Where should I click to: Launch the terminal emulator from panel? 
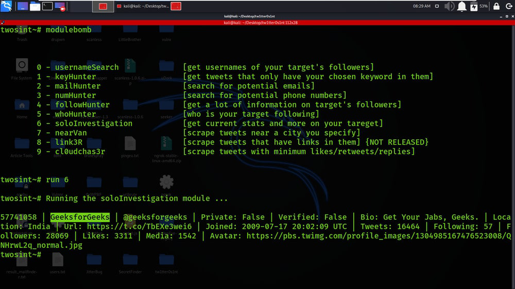[47, 6]
